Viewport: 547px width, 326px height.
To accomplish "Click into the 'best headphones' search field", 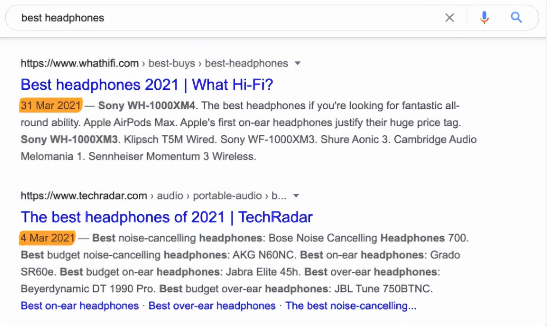I will (210, 18).
